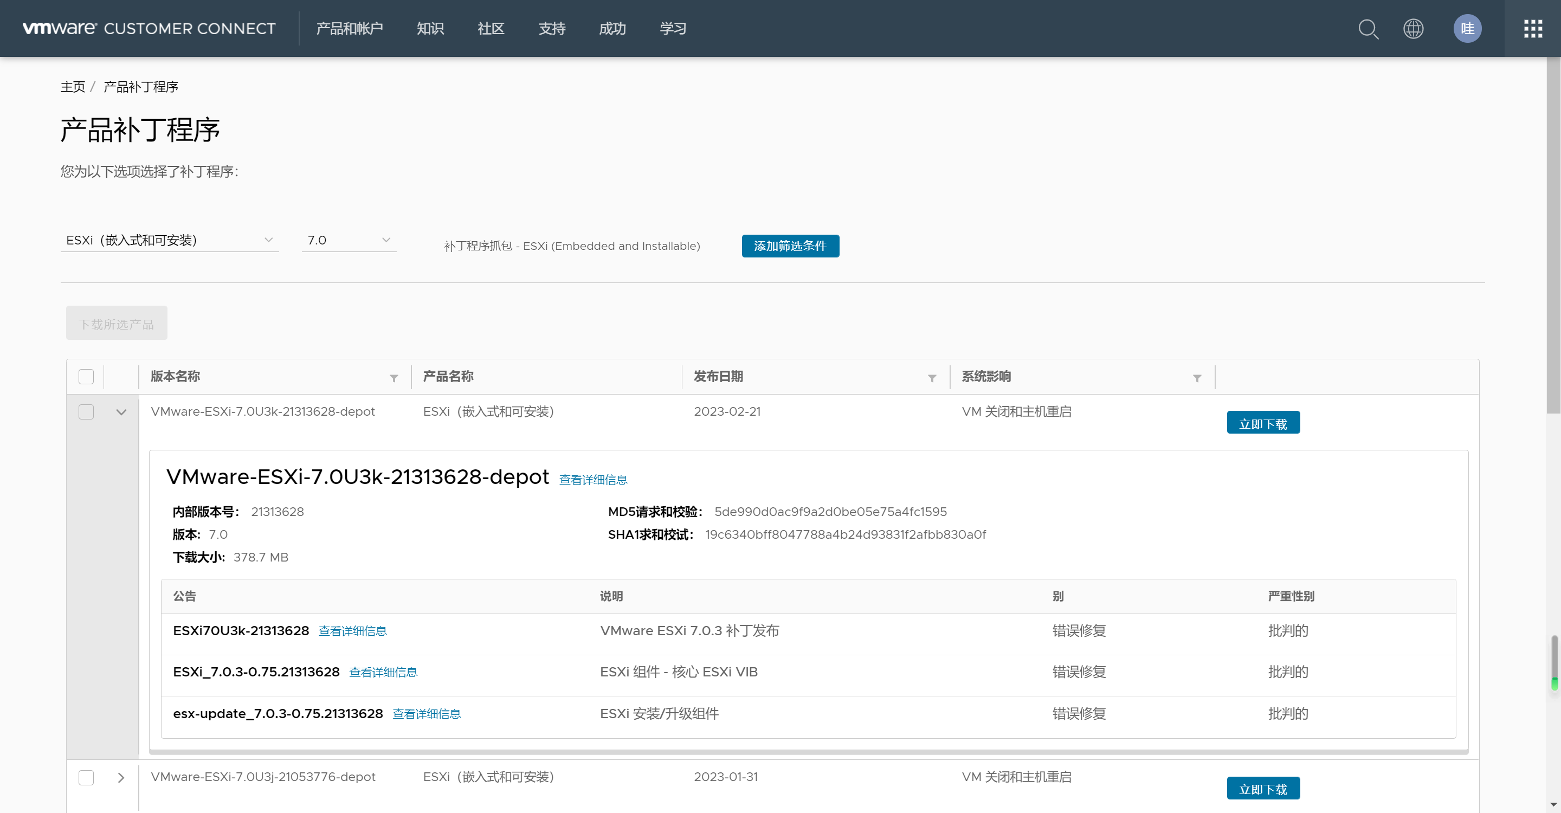Screen dimensions: 1561x813
Task: Toggle the select-all header checkbox
Action: tap(86, 377)
